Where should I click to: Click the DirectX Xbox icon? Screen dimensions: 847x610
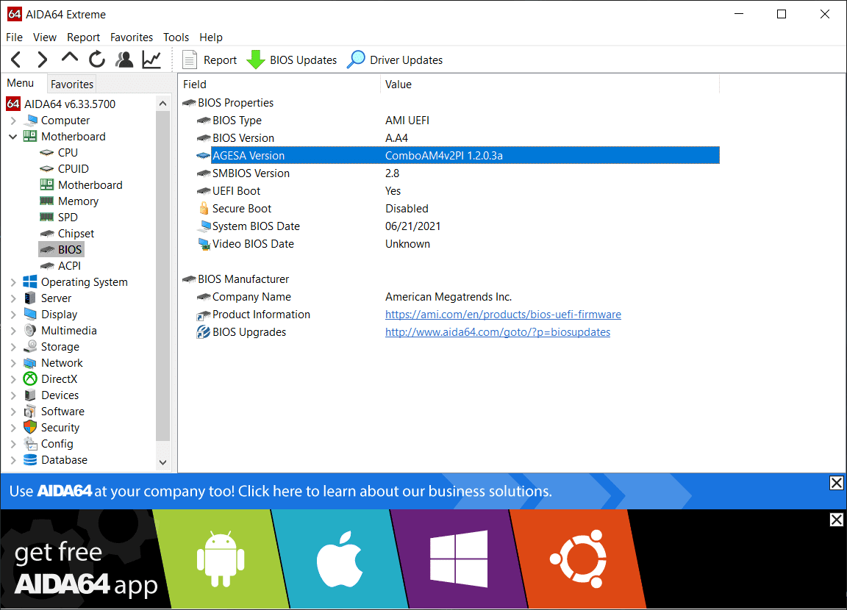coord(30,379)
